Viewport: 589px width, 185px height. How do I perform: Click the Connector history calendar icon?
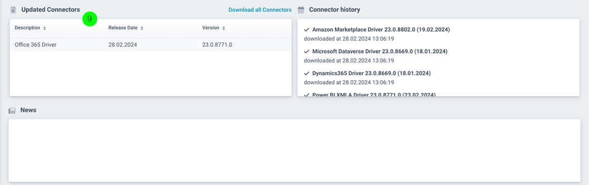pos(301,10)
